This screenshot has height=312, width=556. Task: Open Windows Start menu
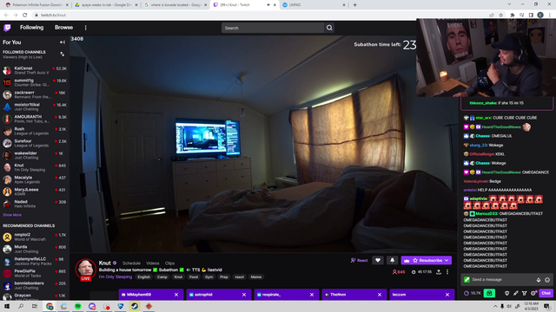pyautogui.click(x=7, y=306)
